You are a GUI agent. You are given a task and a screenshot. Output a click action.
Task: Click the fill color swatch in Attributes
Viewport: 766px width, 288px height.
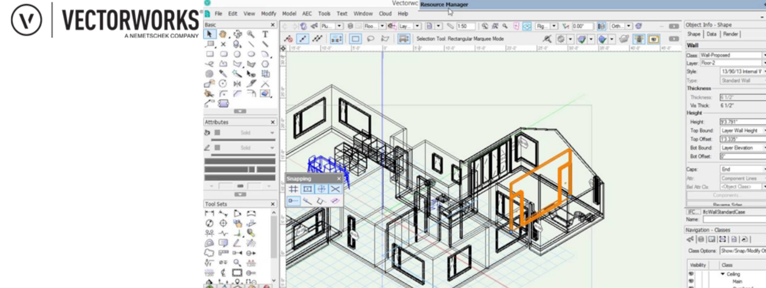tap(217, 133)
